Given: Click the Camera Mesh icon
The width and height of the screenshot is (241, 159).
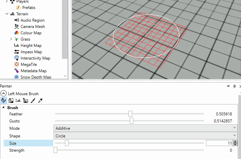Looking at the screenshot, I should (17, 26).
